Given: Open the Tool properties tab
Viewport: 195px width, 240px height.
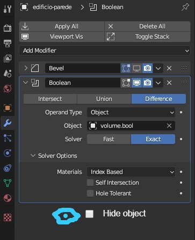Looking at the screenshot, I should 8,9.
